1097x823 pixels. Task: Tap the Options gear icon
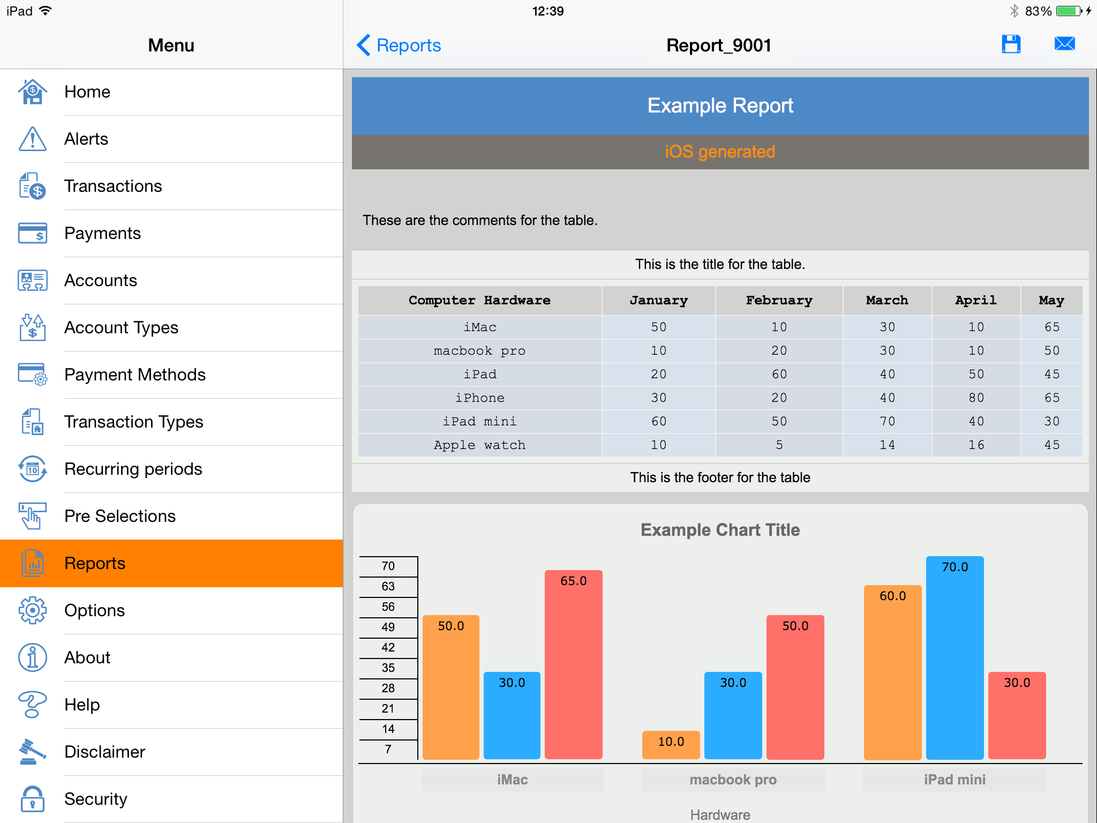point(33,610)
